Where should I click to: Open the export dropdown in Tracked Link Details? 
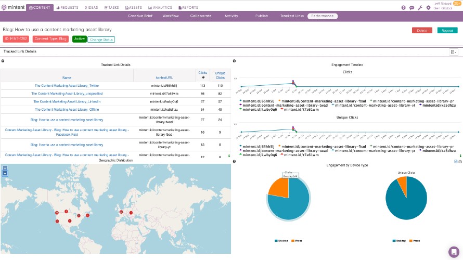coord(454,51)
